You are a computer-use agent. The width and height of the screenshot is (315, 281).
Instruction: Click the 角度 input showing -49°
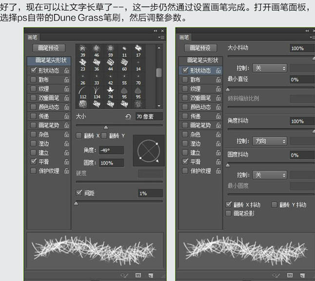pos(112,150)
